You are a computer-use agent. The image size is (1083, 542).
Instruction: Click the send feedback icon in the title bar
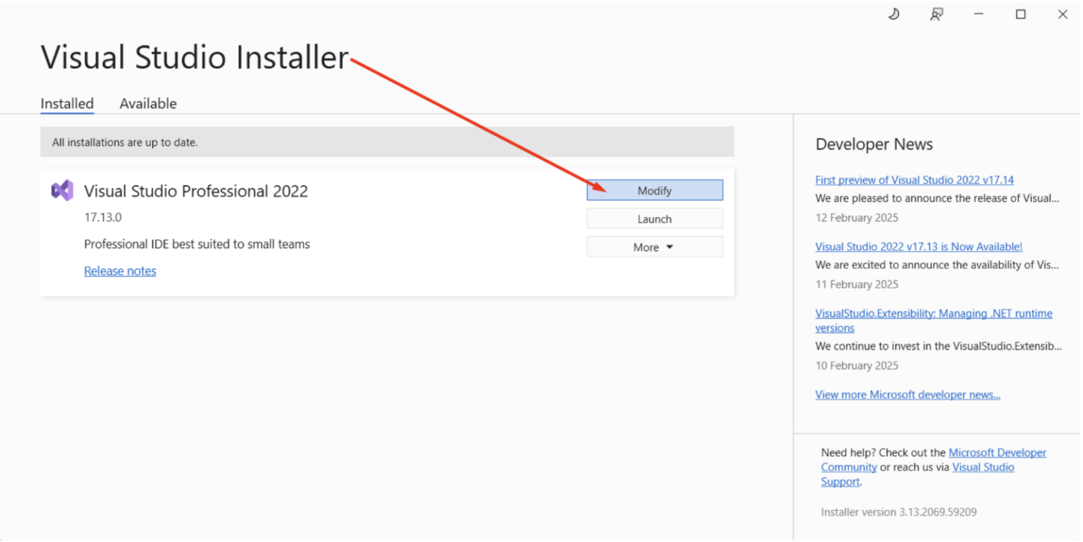coord(936,14)
